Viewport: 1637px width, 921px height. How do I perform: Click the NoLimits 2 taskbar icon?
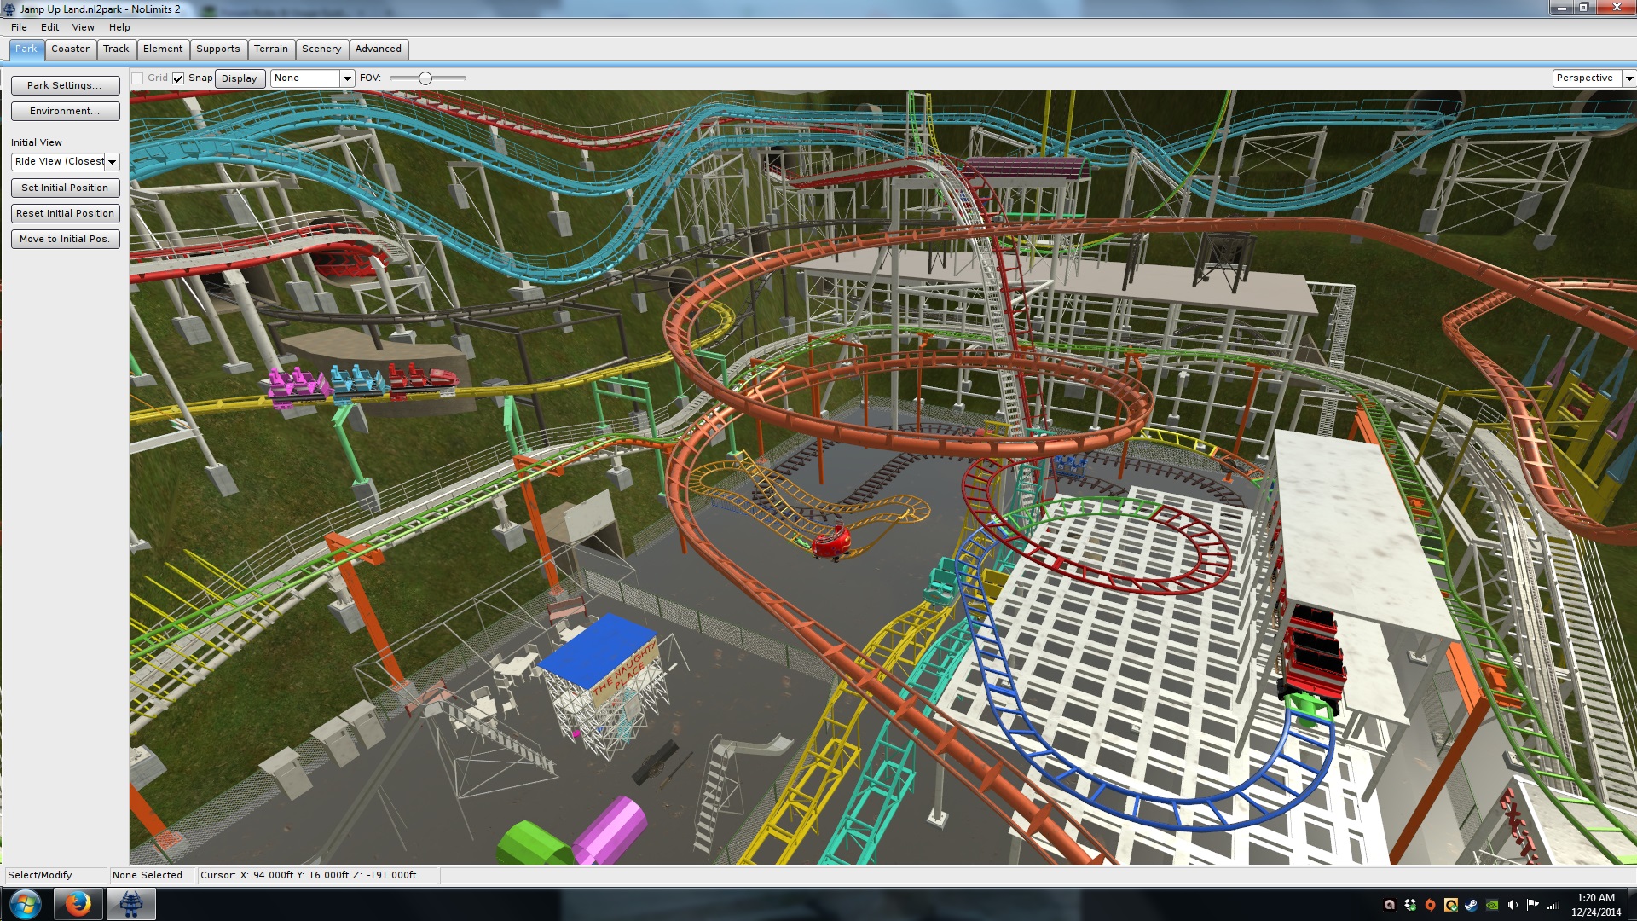[x=130, y=904]
